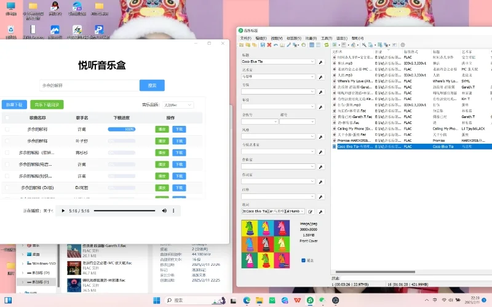Open Windows Start menu on taskbar
Viewport: 492px width, 307px height.
tap(157, 300)
